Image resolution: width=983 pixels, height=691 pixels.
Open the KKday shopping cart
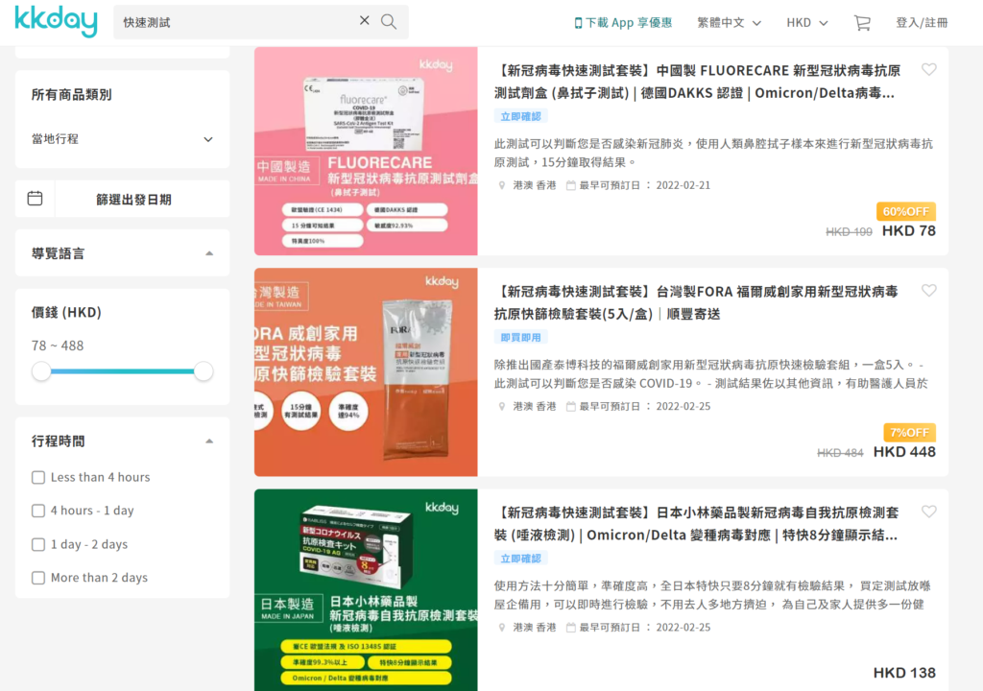pyautogui.click(x=862, y=22)
